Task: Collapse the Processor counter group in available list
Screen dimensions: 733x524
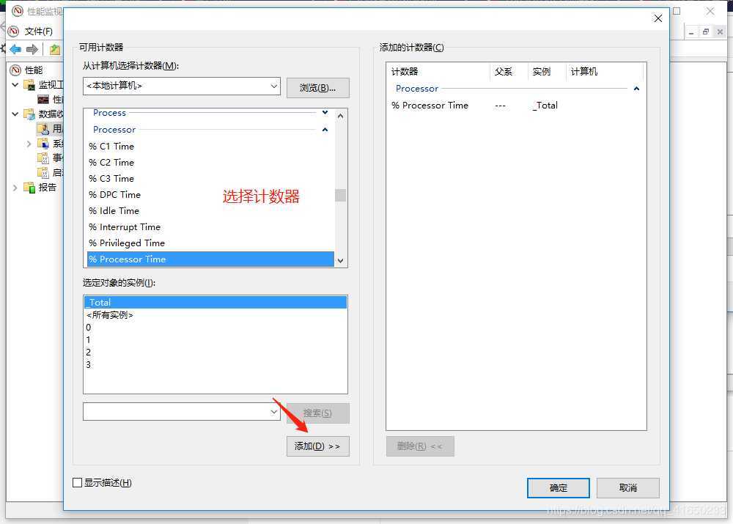Action: (x=325, y=130)
